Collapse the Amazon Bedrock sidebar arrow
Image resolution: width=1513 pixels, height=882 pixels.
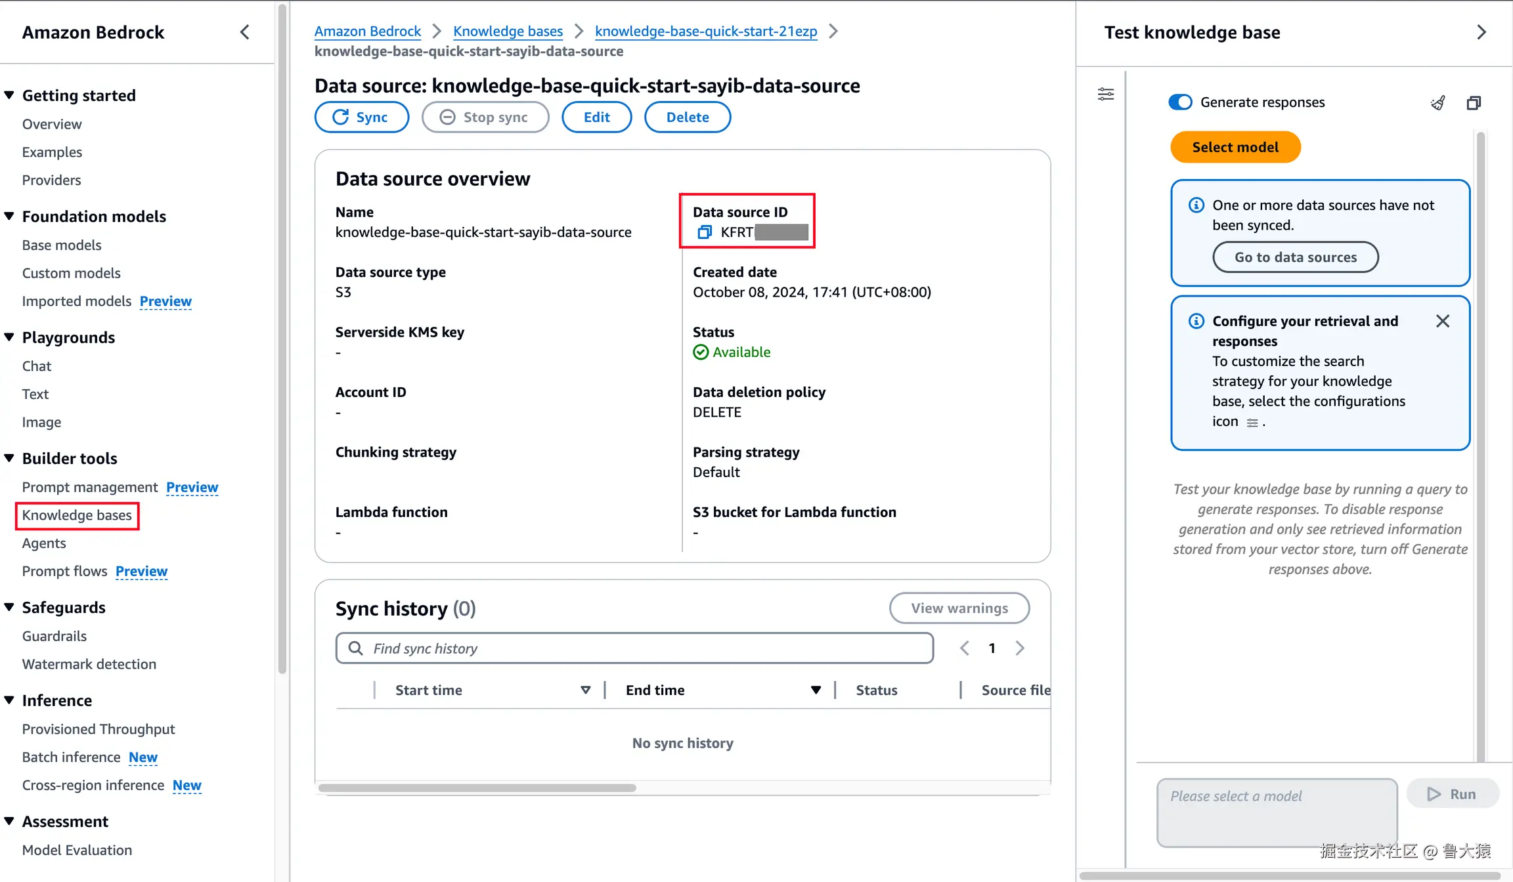point(245,32)
